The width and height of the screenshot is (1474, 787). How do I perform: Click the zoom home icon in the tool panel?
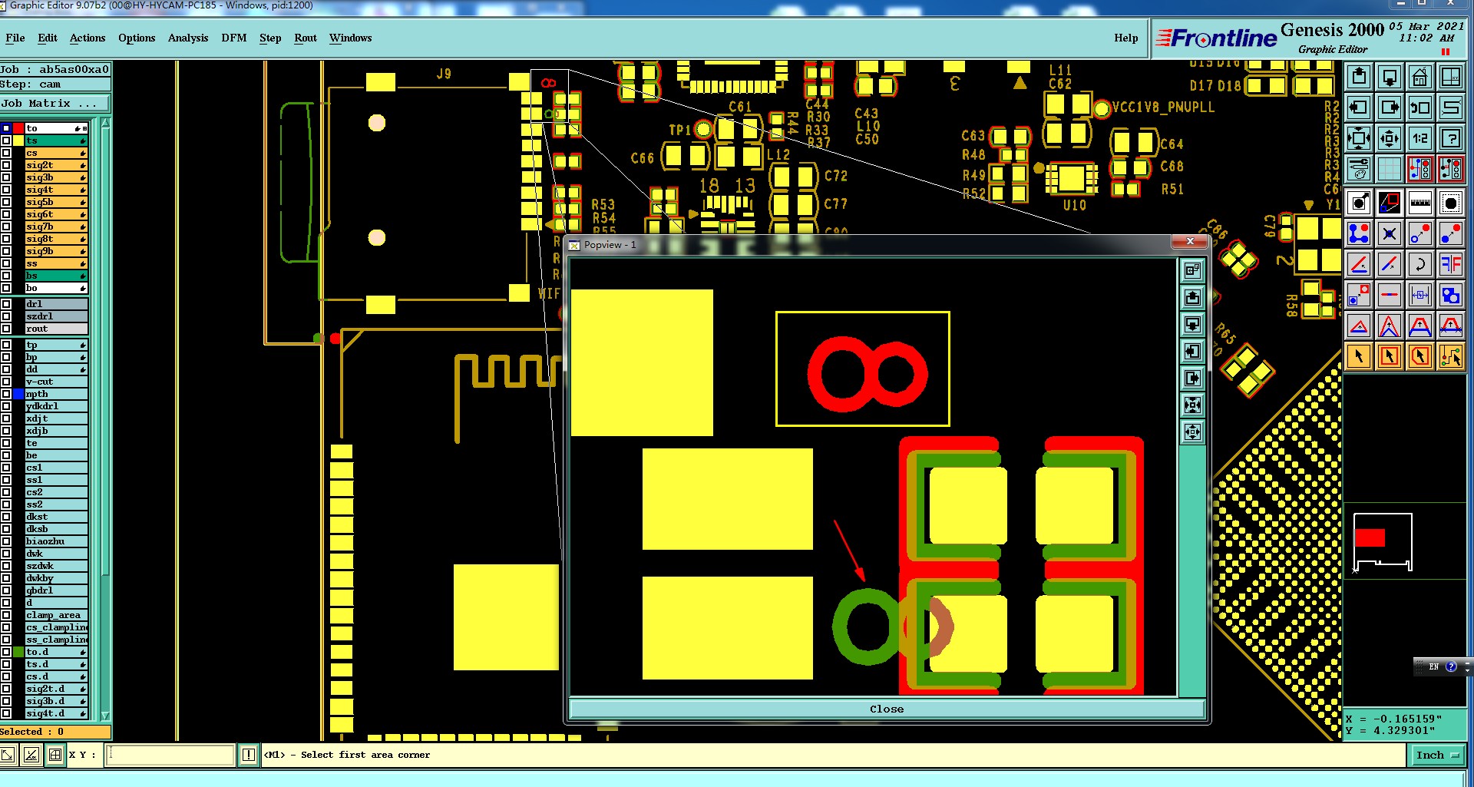point(1420,77)
